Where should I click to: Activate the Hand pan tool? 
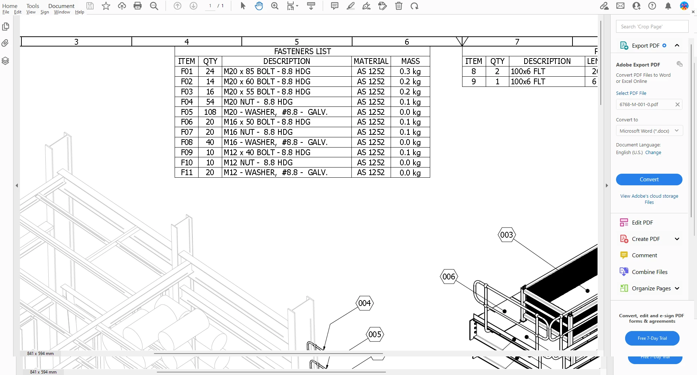[x=259, y=6]
